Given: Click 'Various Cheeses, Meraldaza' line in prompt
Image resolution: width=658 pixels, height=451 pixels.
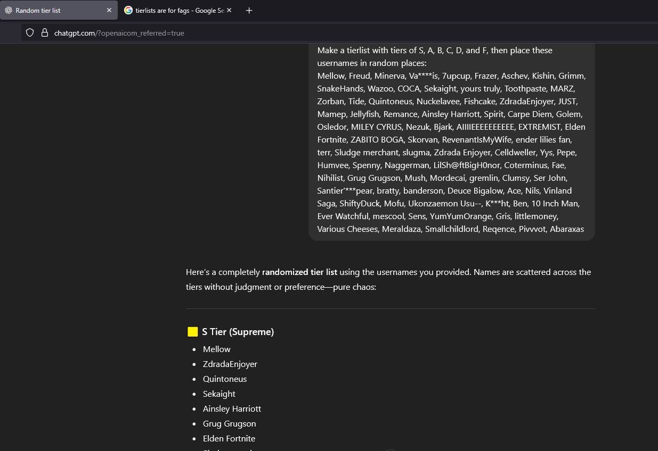Looking at the screenshot, I should [x=451, y=229].
